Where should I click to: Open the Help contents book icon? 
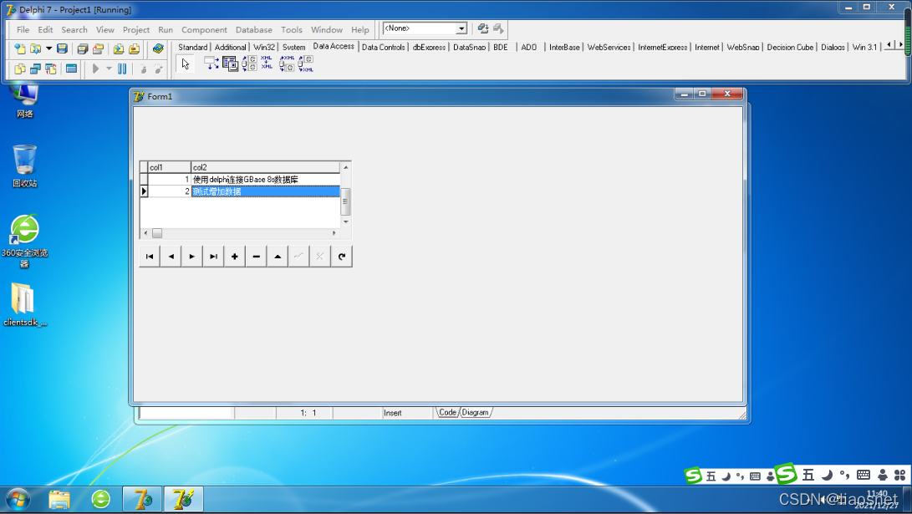pos(158,48)
